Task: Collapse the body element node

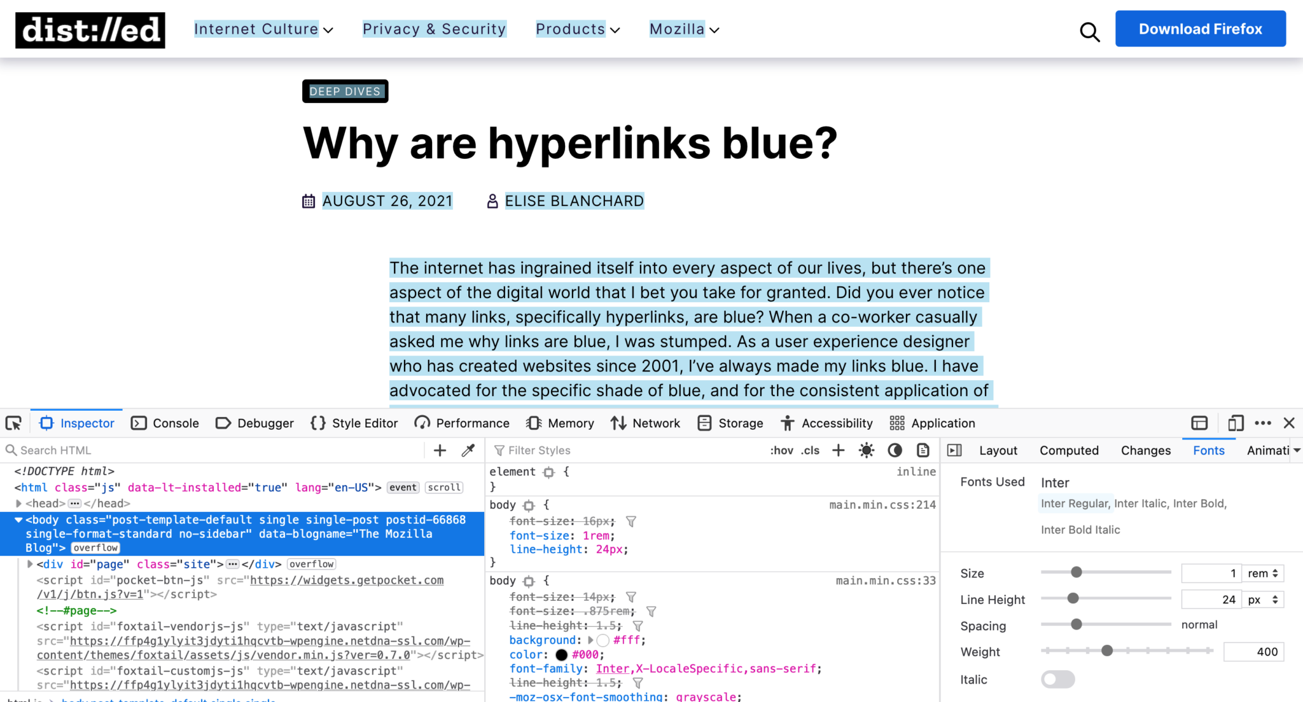Action: 18,520
